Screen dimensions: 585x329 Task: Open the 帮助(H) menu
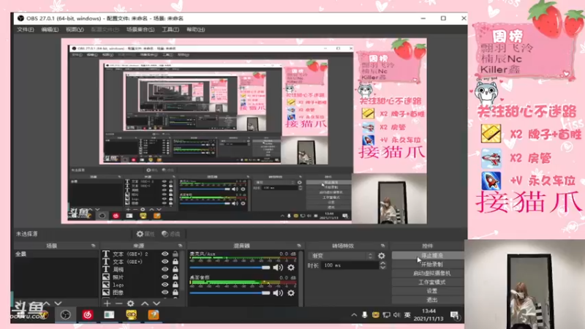[195, 29]
